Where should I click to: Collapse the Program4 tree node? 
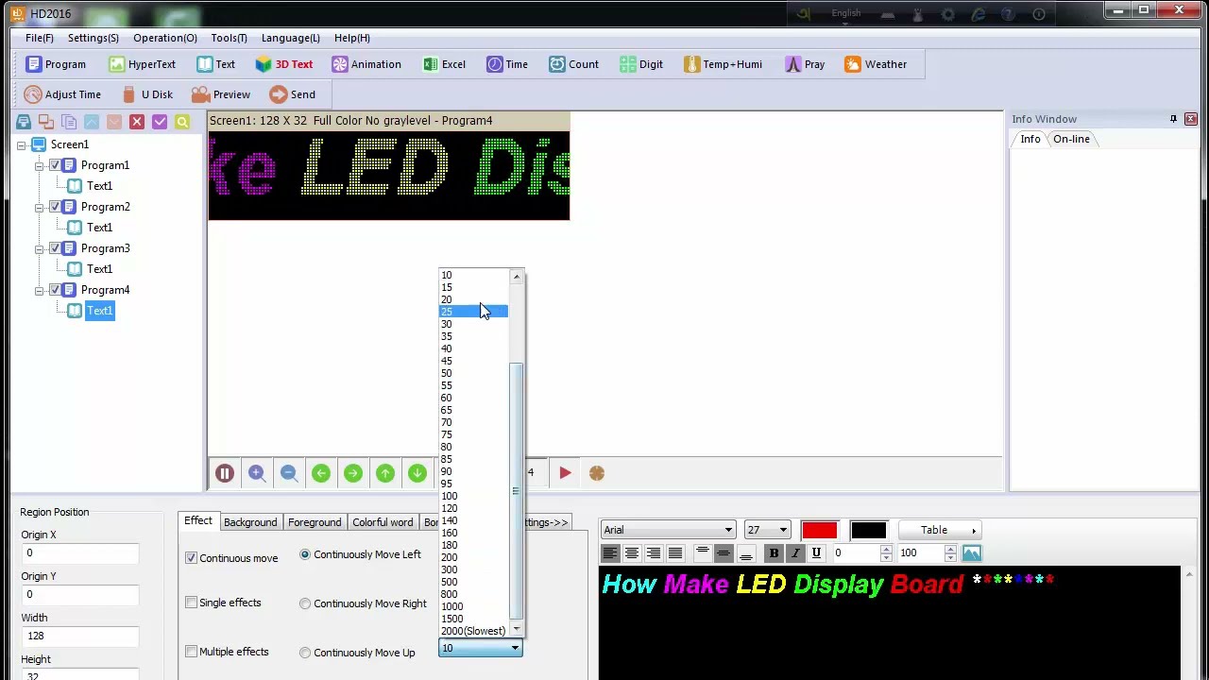40,291
